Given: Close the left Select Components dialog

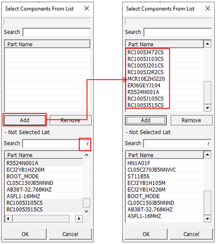Looking at the screenshot, I should (87, 9).
